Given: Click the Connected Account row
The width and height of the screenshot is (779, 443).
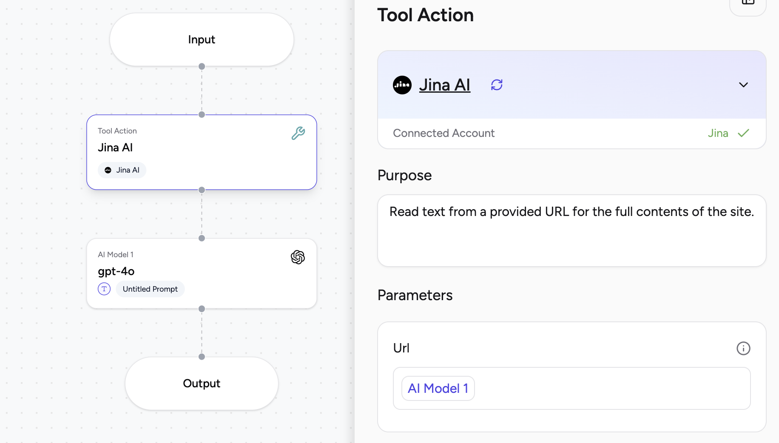Looking at the screenshot, I should [x=572, y=133].
